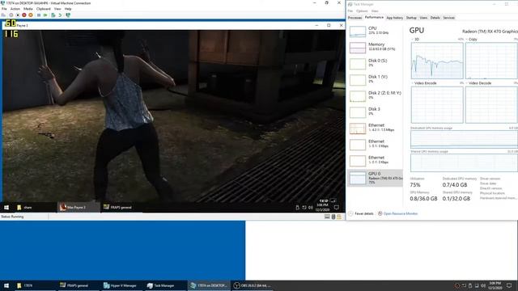Click the Start VM toolbar icon
Viewport: 518px width, 291px height.
[11, 15]
